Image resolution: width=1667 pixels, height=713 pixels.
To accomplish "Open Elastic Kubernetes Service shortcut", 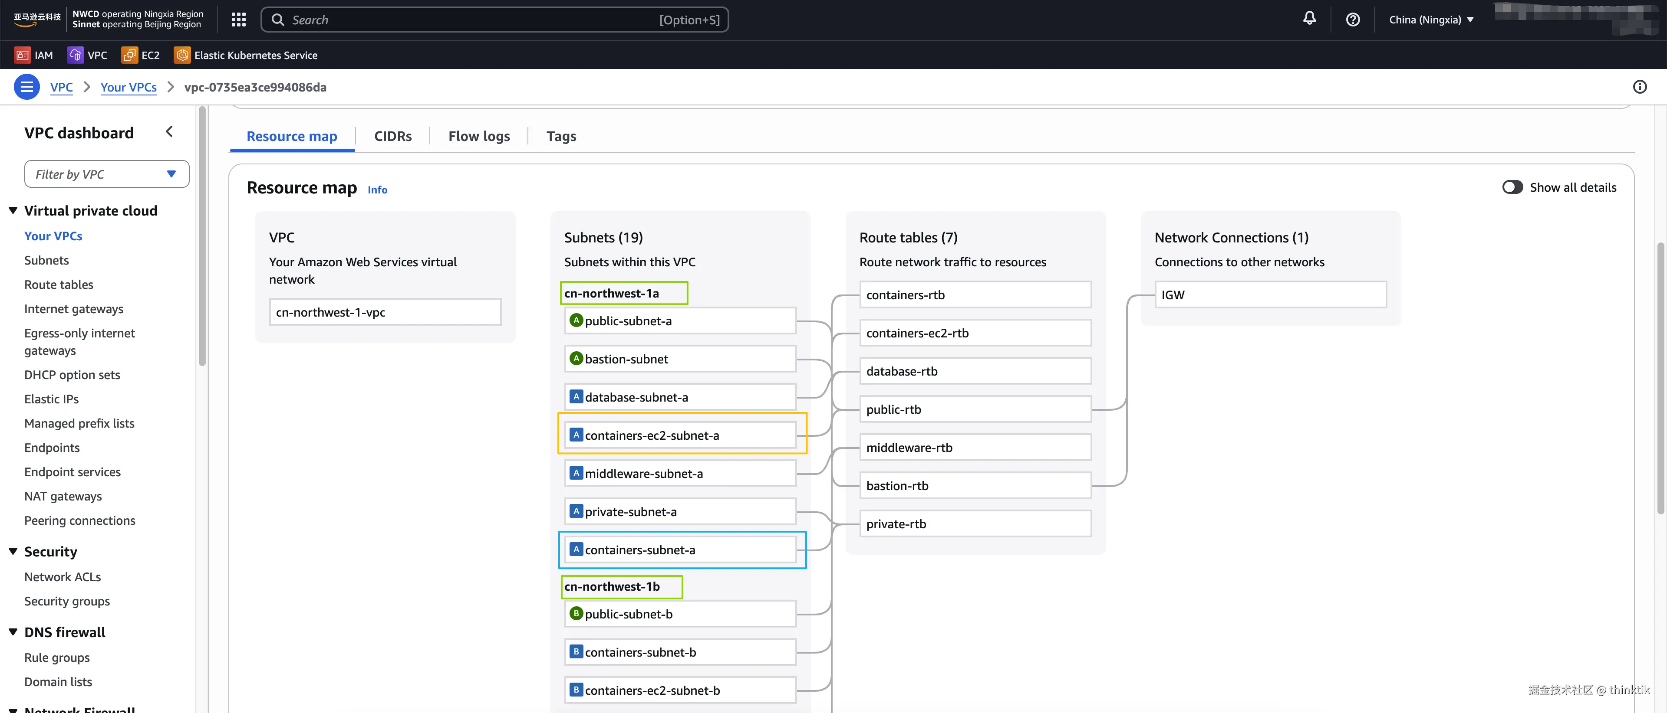I will pyautogui.click(x=246, y=55).
